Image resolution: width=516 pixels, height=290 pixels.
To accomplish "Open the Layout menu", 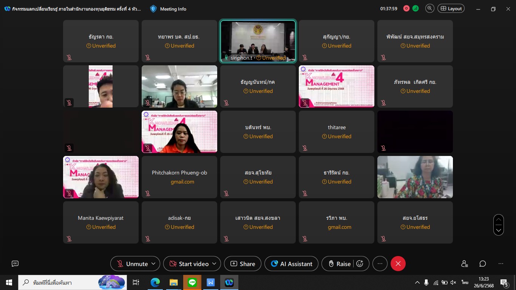I will click(x=451, y=8).
